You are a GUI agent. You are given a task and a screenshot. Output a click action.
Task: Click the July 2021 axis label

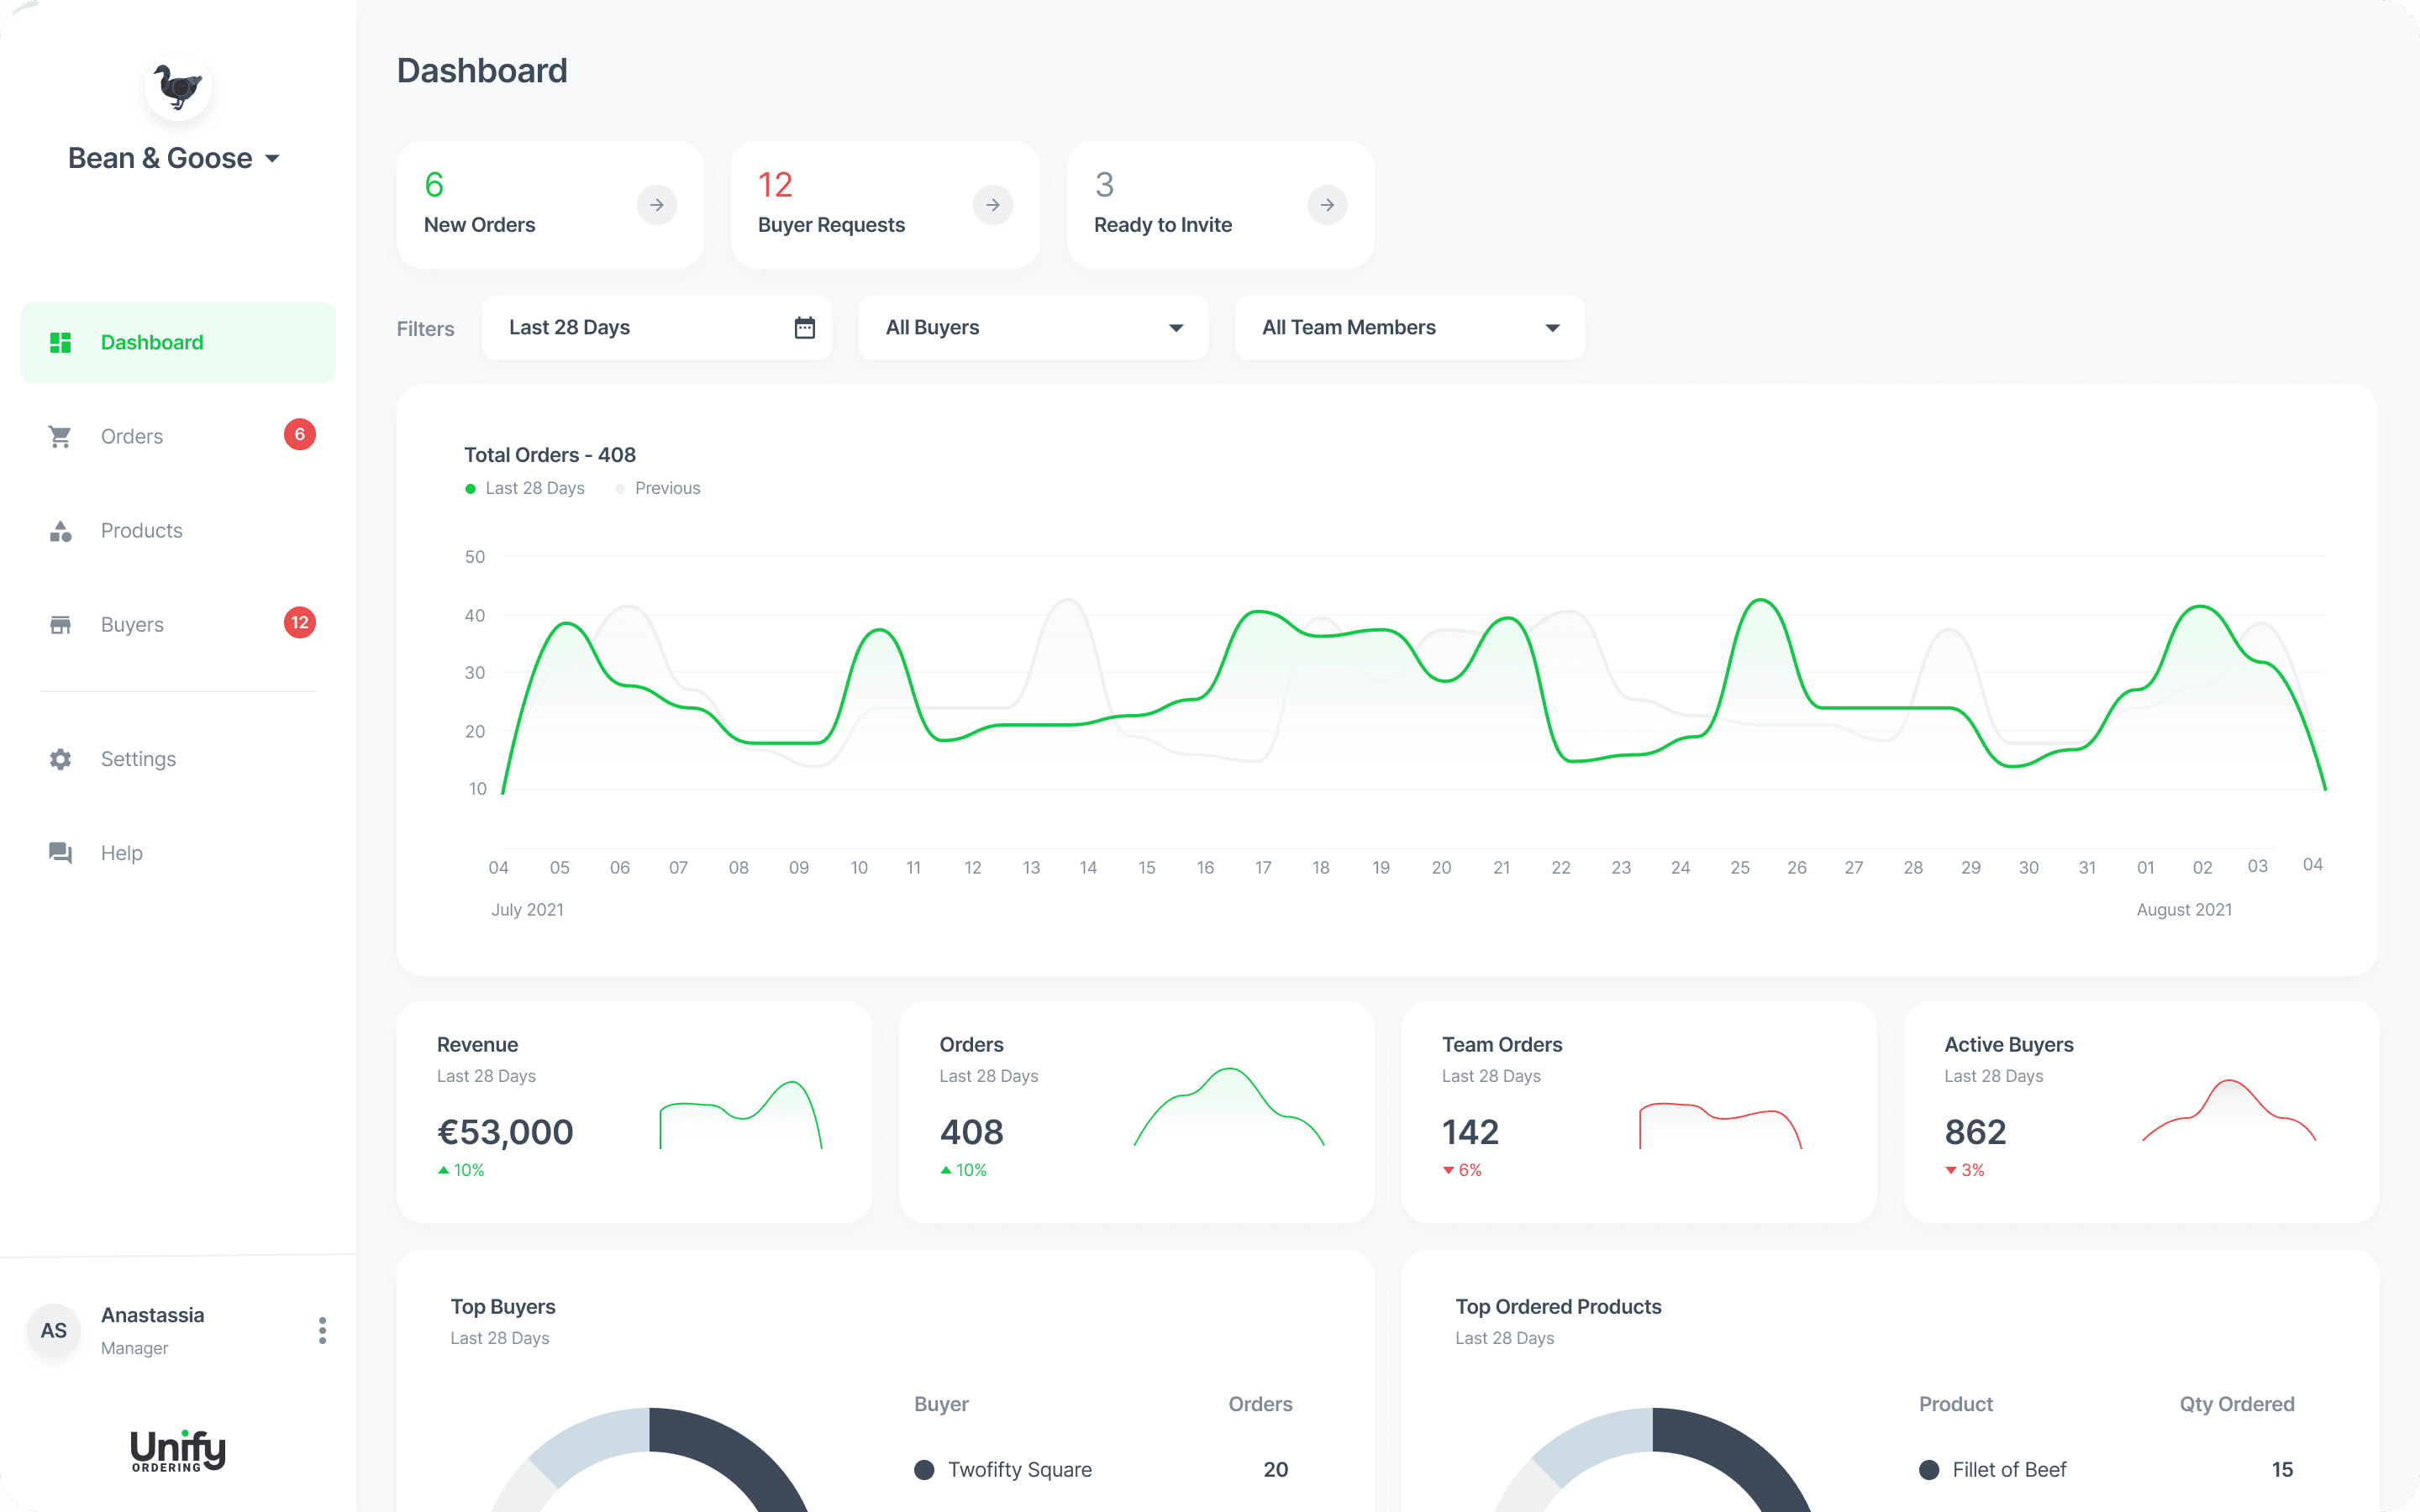[527, 909]
